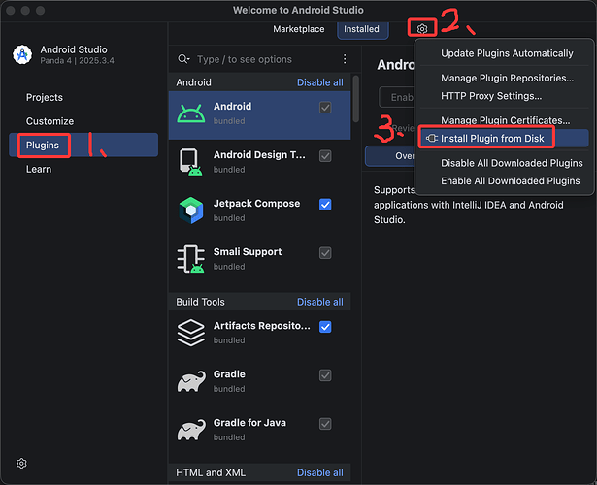Uncheck the Artifacts Repository checkbox
This screenshot has width=597, height=485.
325,327
